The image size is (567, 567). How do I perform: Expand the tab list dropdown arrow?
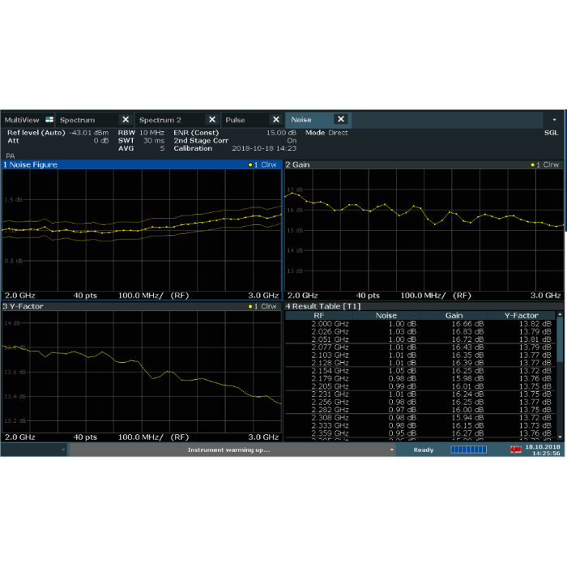(555, 120)
